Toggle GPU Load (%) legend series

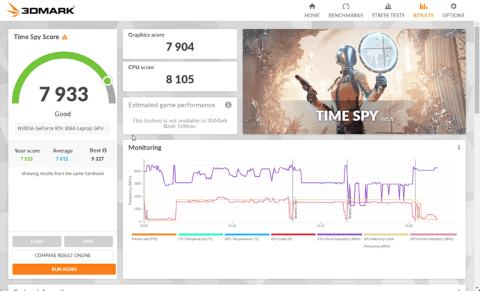[x=285, y=238]
